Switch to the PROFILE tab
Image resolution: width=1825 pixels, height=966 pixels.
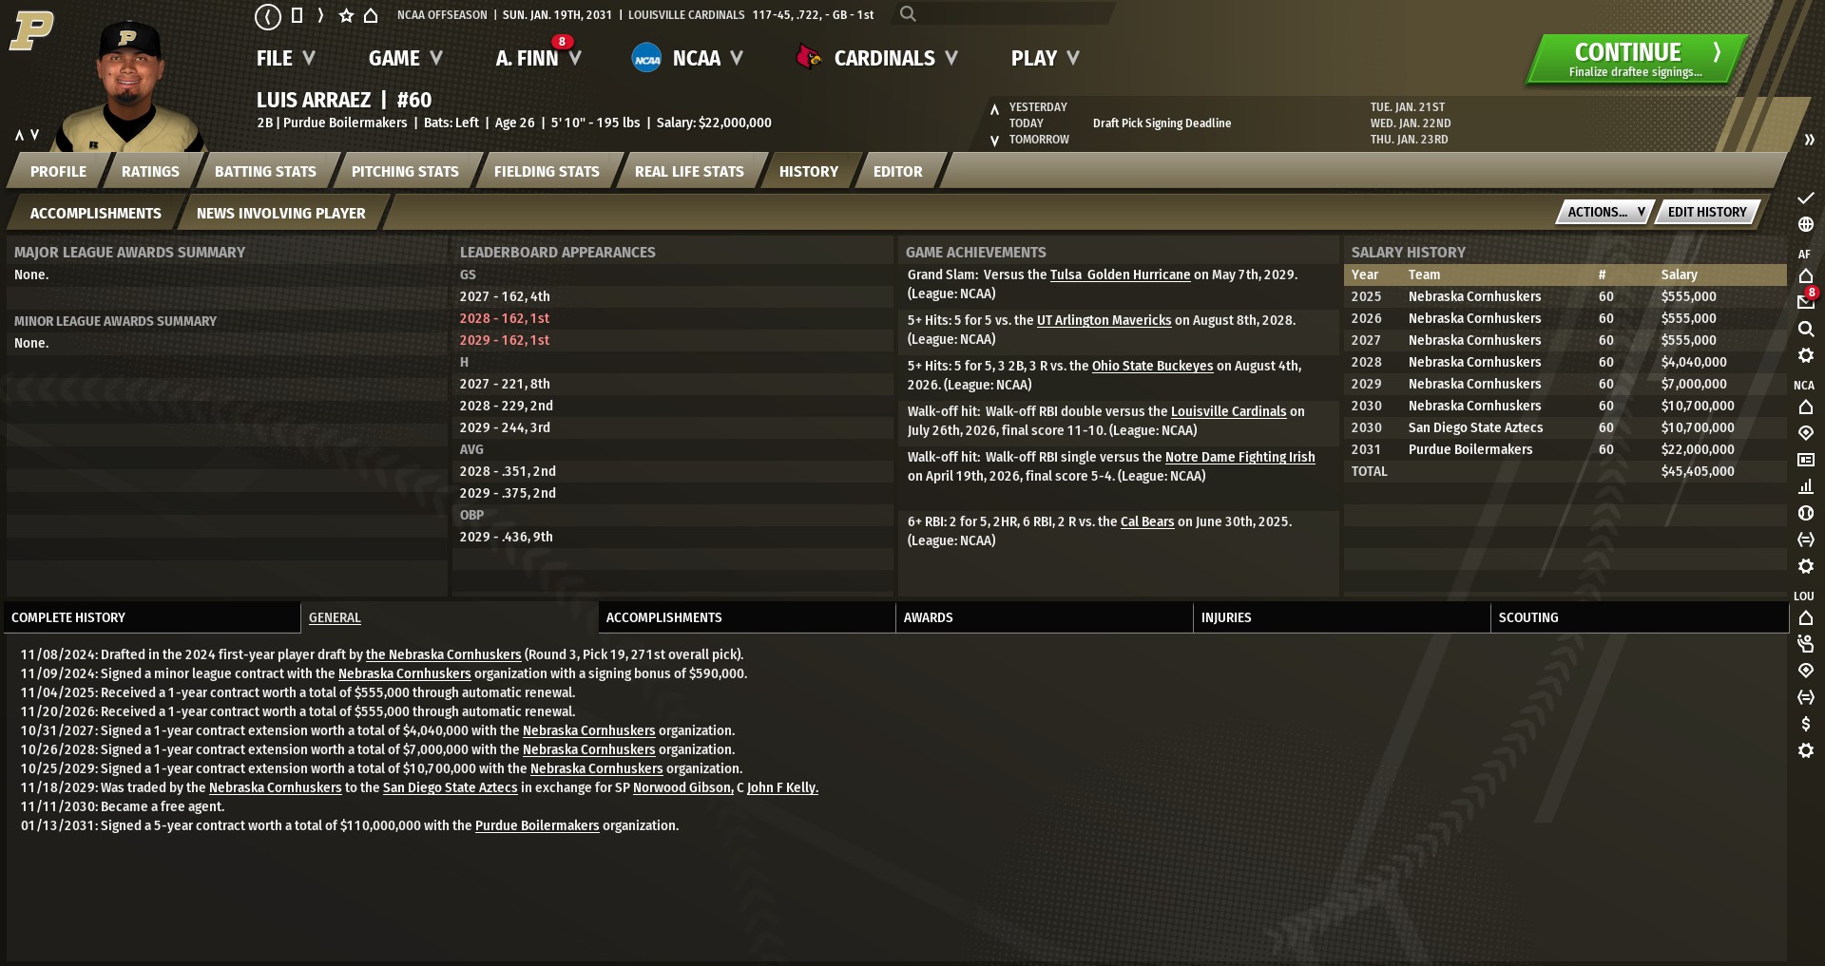tap(58, 171)
